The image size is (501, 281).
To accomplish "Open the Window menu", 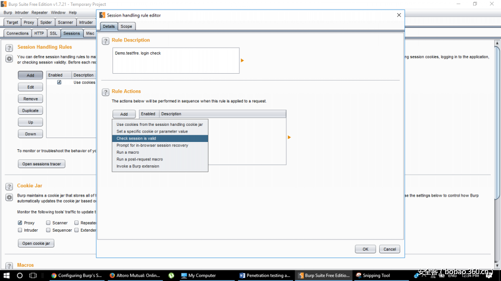I will click(x=58, y=12).
